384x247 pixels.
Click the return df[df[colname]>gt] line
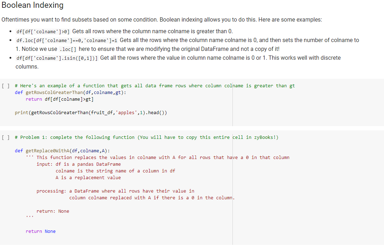coord(59,99)
